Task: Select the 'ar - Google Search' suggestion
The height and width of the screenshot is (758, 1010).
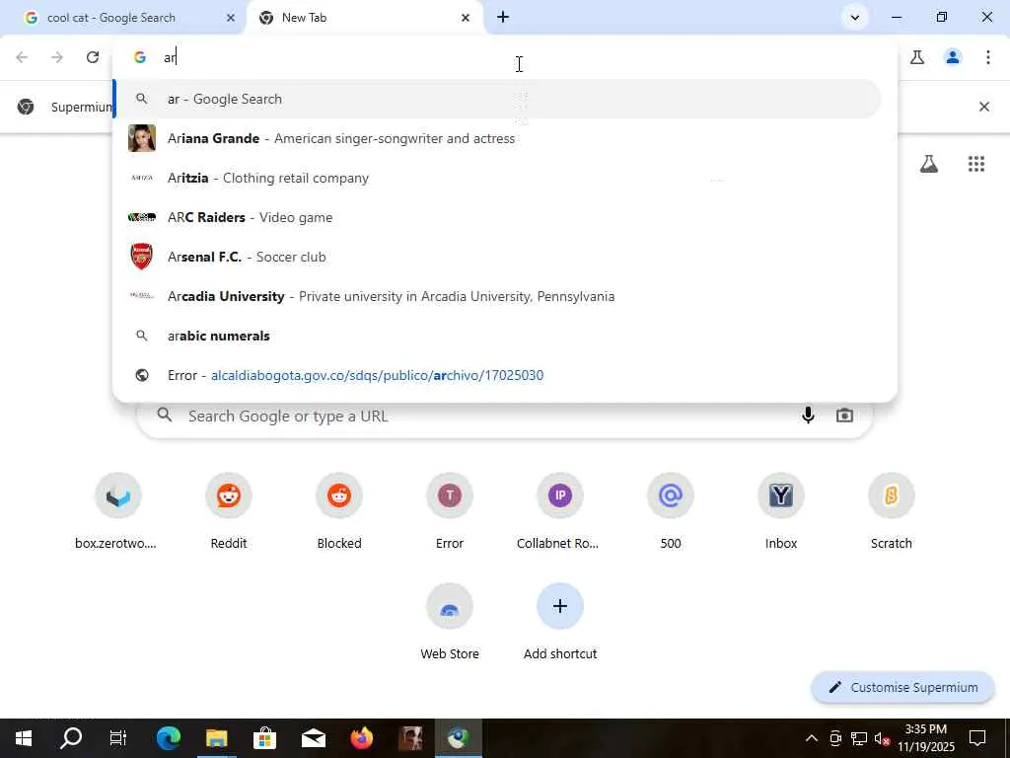Action: 497,99
